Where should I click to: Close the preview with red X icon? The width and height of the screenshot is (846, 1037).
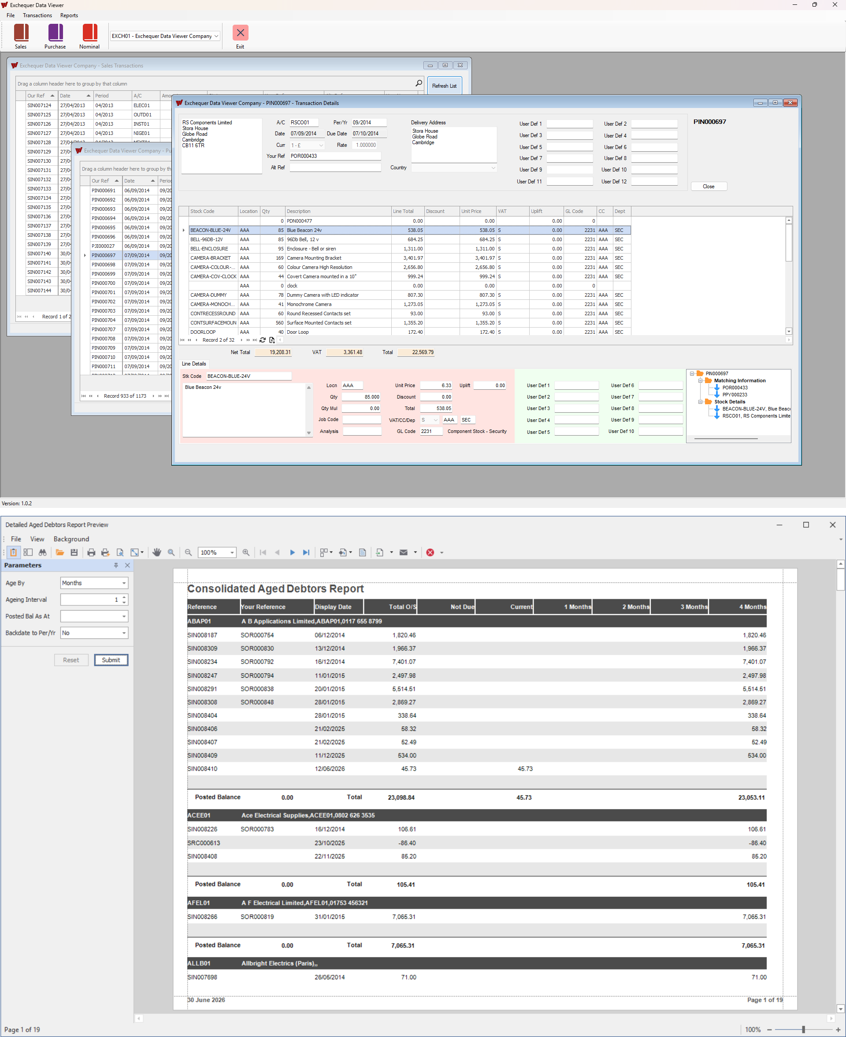430,552
